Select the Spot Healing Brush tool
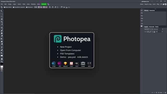The height and width of the screenshot is (94, 167). [x=2, y=28]
